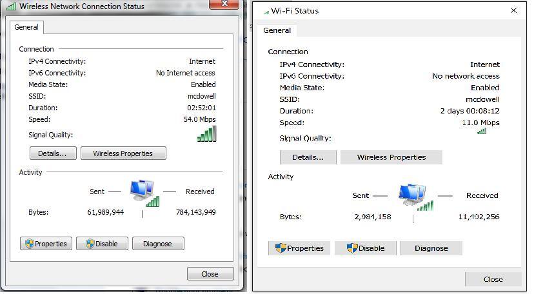The width and height of the screenshot is (534, 294).
Task: Click computers activity icon in Wi-Fi Status window
Action: point(414,196)
